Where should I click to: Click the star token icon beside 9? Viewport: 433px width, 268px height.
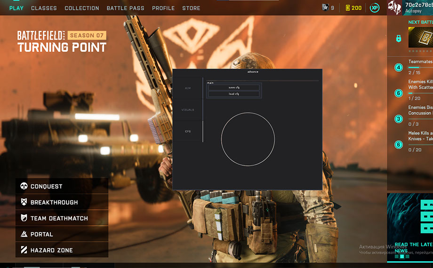click(x=325, y=8)
